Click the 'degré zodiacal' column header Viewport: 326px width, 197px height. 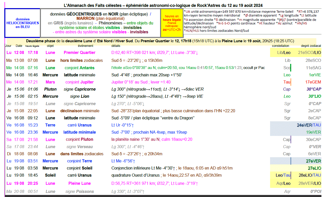click(311, 46)
